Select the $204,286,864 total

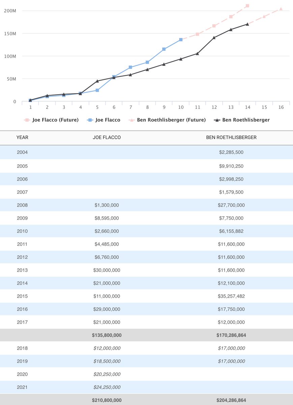(x=231, y=400)
